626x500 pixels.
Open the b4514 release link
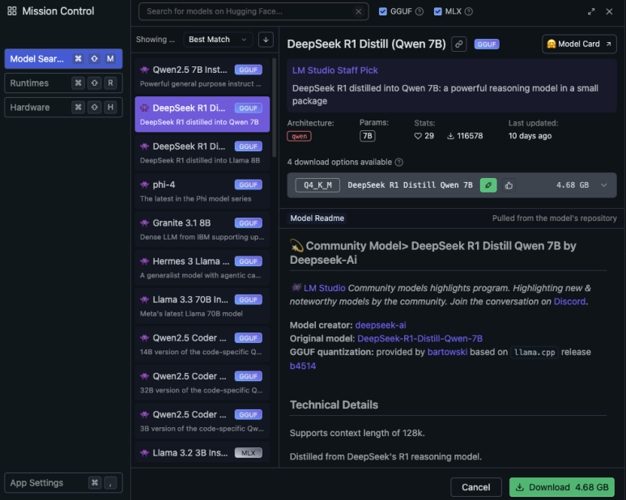303,366
